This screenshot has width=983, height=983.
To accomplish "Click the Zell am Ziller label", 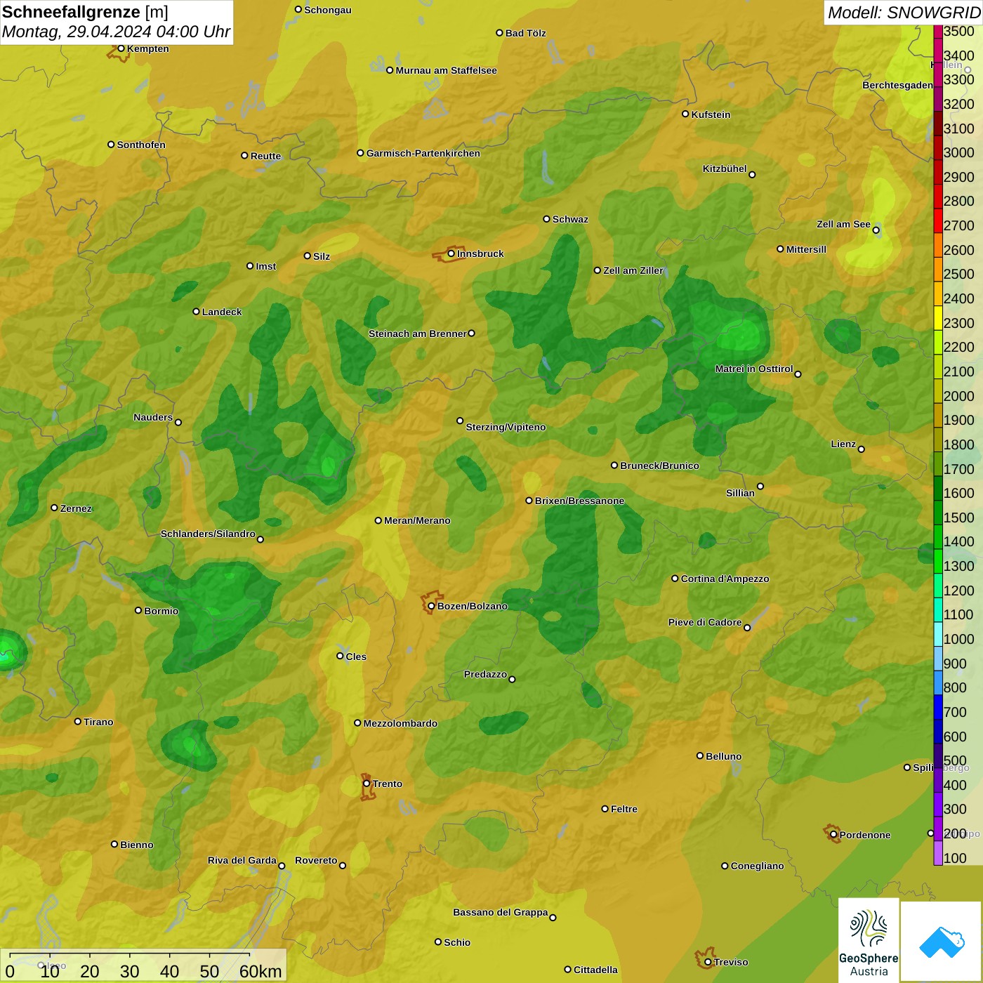I will tap(633, 270).
